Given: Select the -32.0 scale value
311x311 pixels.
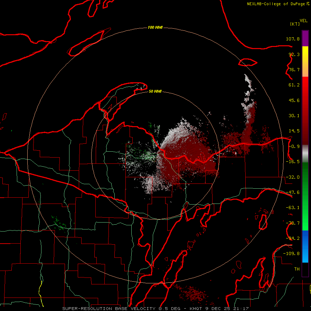Looking at the screenshot, I should (293, 177).
